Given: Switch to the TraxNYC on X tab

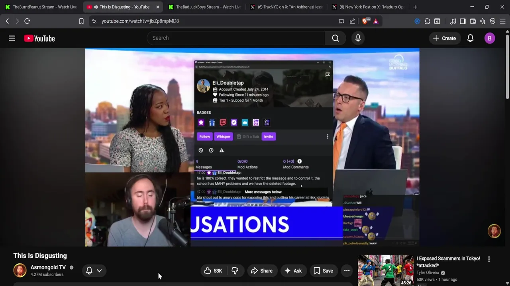Looking at the screenshot, I should [286, 7].
